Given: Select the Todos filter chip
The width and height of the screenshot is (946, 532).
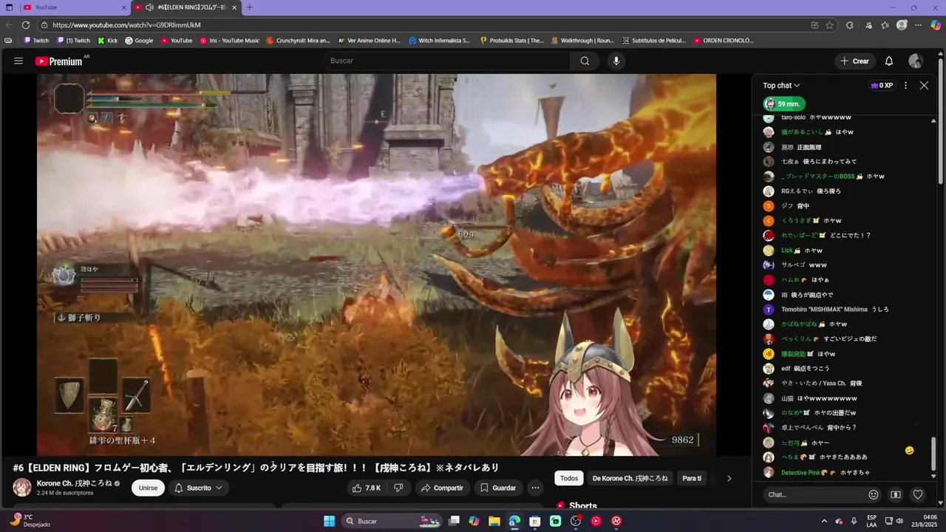Looking at the screenshot, I should tap(569, 478).
